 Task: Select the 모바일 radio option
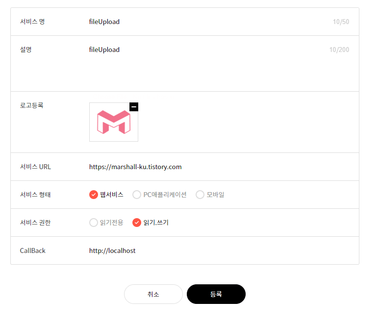[x=200, y=195]
